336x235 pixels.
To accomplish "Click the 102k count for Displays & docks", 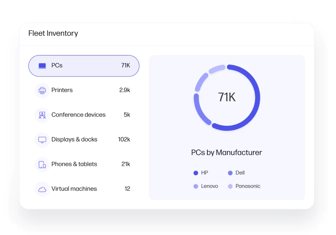I will 124,140.
